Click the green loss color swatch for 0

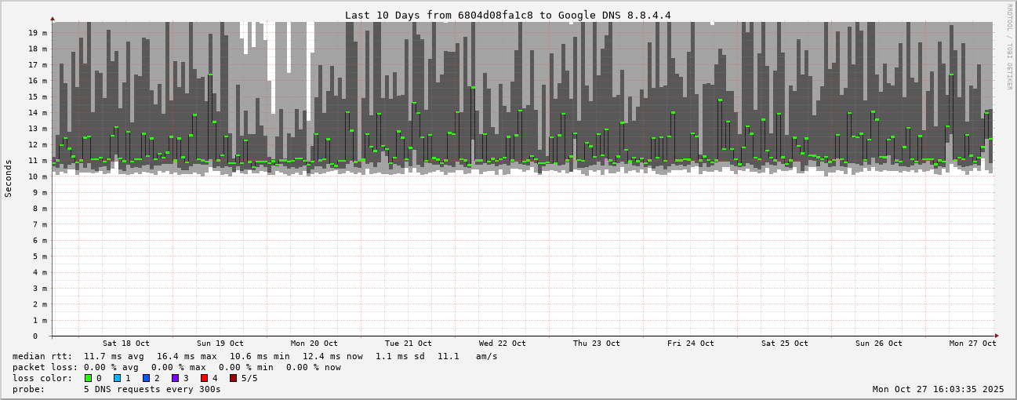[x=89, y=378]
